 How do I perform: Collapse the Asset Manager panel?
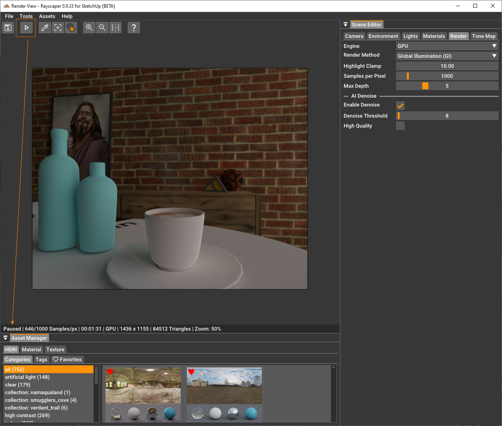pos(5,338)
